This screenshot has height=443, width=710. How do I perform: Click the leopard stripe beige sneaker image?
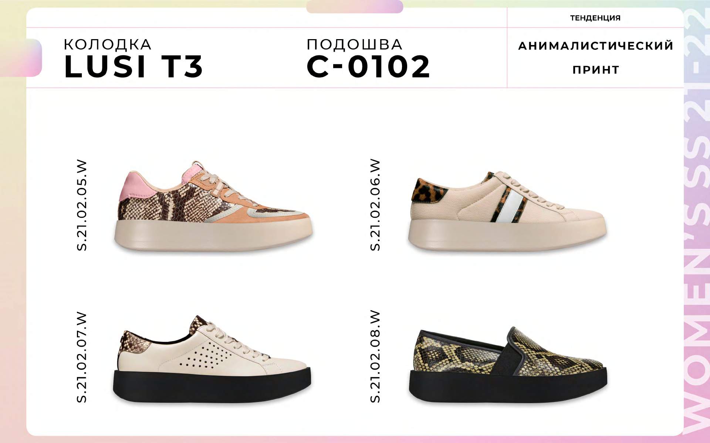point(507,211)
